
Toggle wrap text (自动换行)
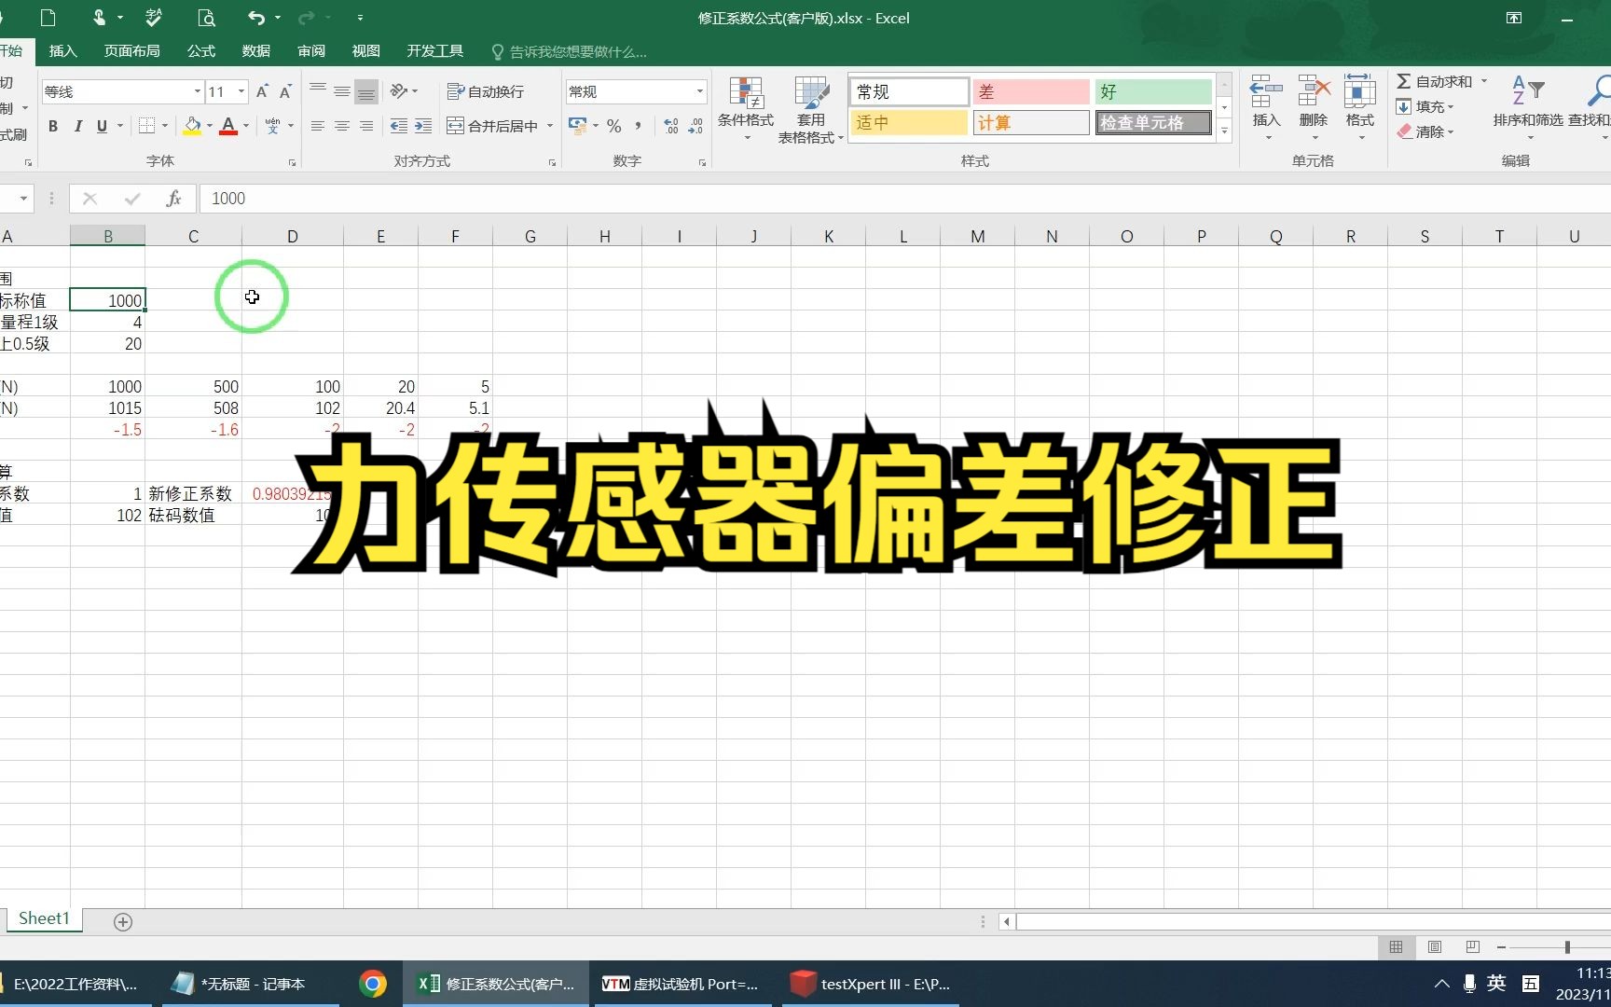486,91
